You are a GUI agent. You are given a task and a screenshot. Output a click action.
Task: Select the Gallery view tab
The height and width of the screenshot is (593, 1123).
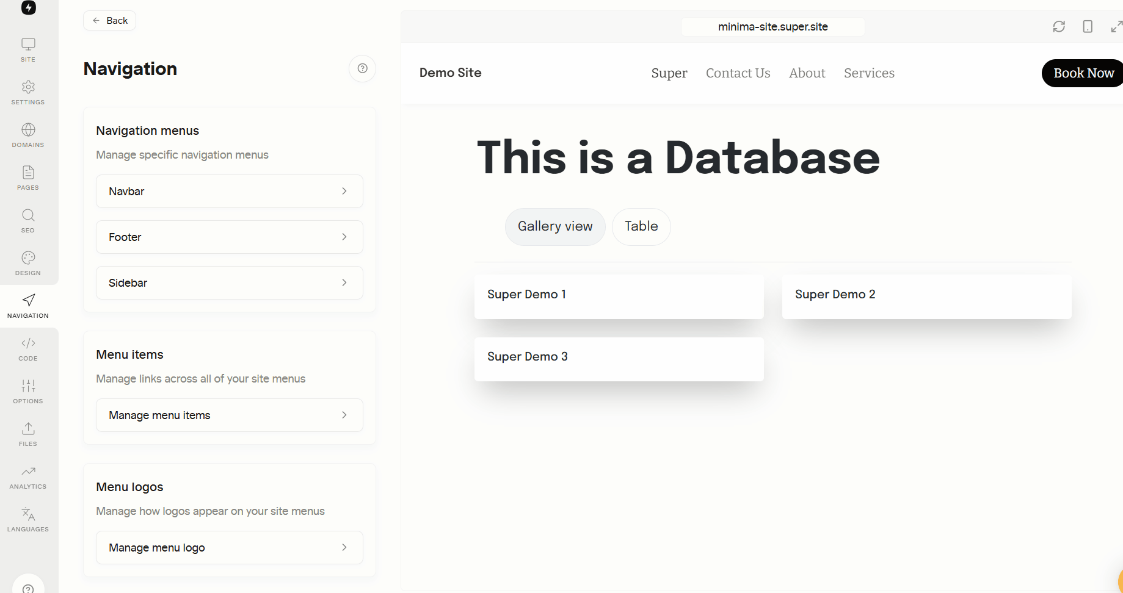(x=555, y=226)
